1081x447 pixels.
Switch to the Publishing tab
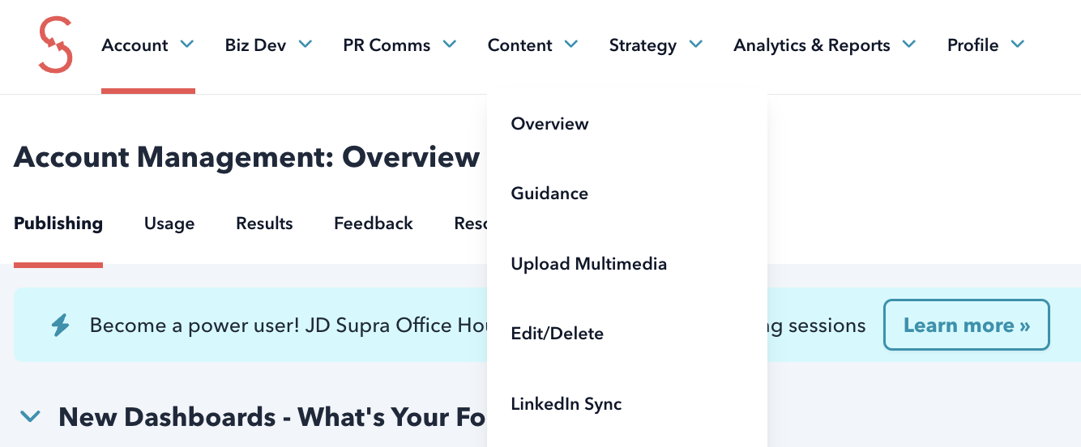58,223
